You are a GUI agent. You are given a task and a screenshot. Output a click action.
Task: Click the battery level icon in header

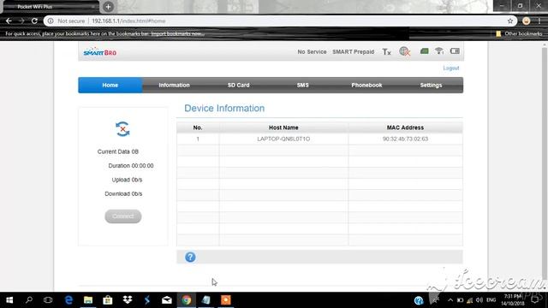455,51
